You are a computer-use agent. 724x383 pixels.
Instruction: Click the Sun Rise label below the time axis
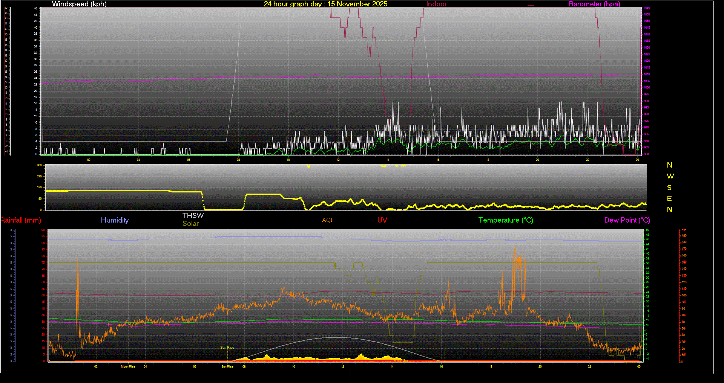[227, 366]
